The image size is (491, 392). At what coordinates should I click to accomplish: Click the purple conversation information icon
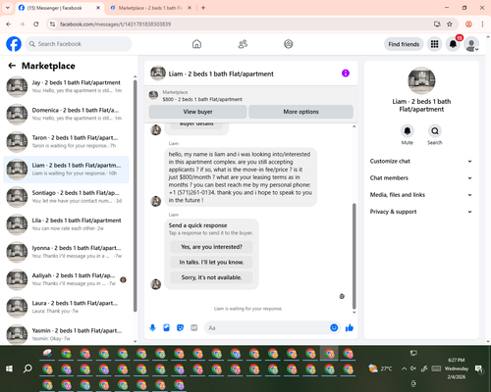click(x=346, y=73)
